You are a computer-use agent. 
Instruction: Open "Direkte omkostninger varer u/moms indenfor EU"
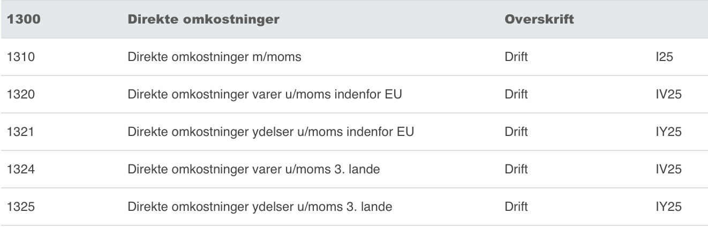click(265, 94)
